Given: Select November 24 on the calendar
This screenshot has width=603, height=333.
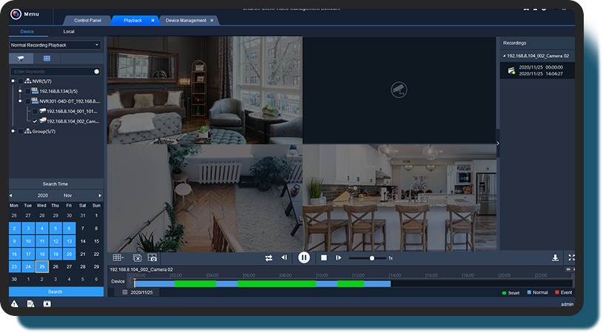Looking at the screenshot, I should [x=28, y=266].
